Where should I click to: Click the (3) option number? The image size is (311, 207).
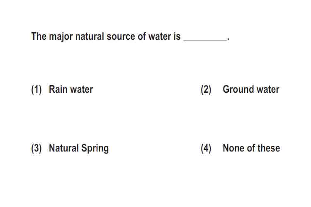(36, 149)
